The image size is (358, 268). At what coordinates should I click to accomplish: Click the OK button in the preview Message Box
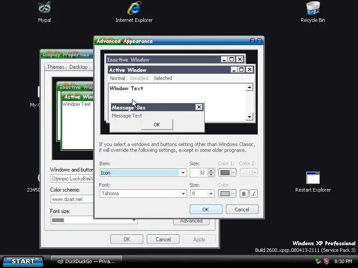coord(157,125)
